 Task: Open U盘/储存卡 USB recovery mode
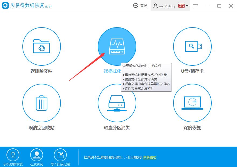[192, 46]
